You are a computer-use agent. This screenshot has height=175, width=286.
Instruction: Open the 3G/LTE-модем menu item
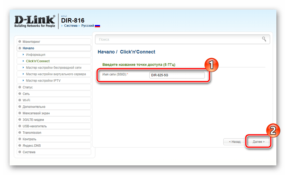[x=54, y=120]
